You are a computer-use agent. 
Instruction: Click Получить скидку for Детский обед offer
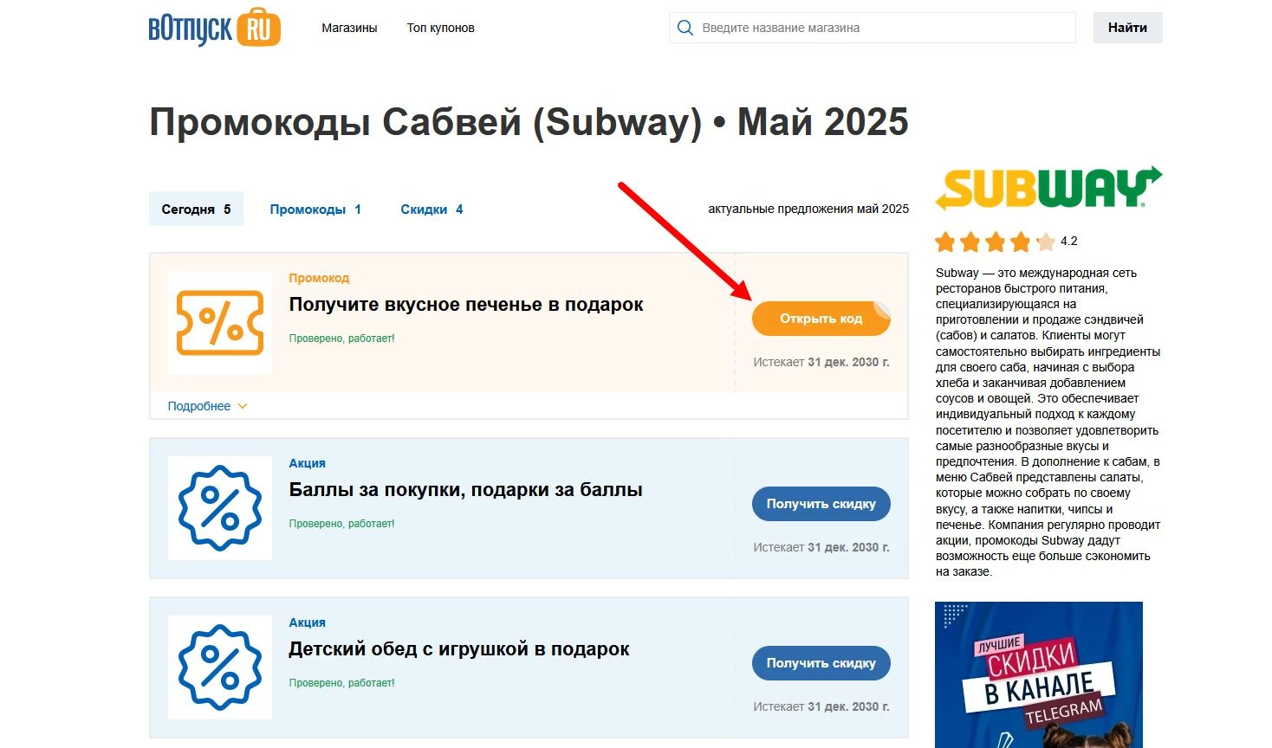tap(820, 662)
